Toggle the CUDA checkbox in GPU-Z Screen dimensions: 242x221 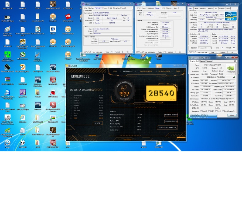(209, 111)
